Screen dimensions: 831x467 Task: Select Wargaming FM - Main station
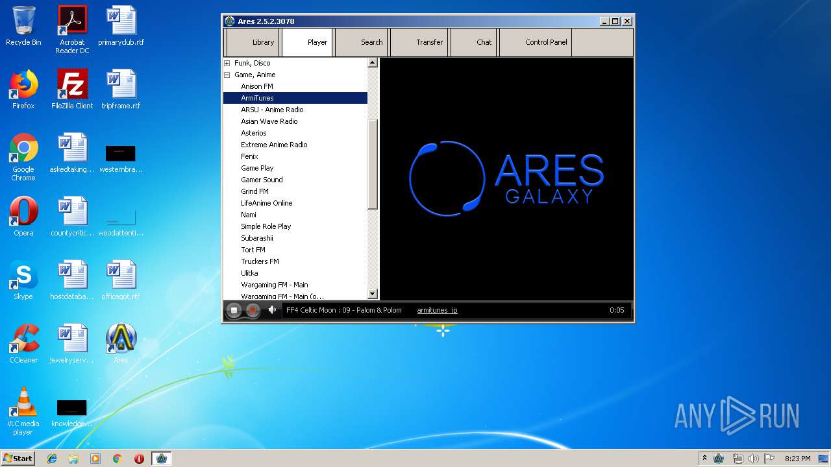[x=275, y=285]
